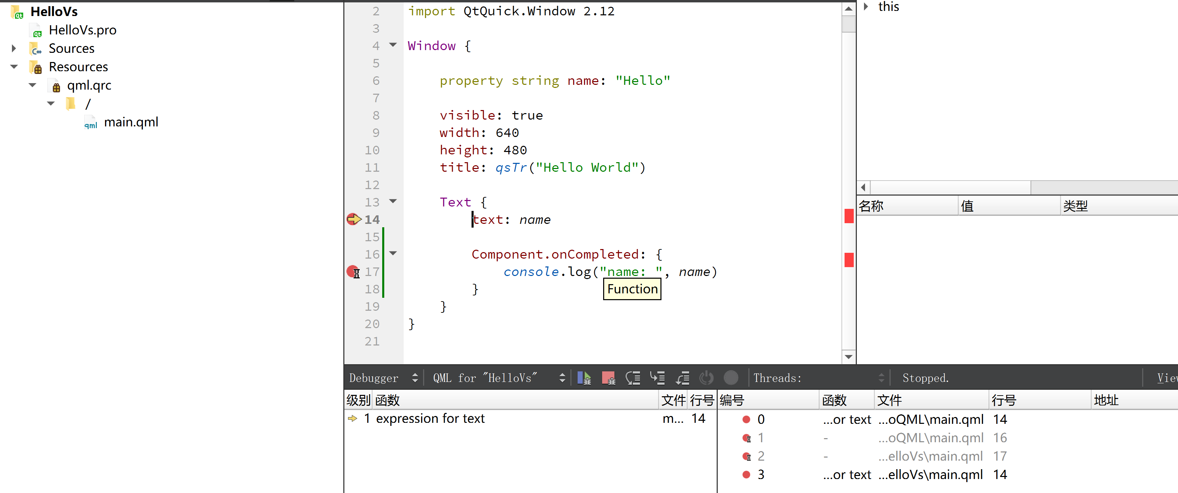Expand the Sources folder

(14, 48)
